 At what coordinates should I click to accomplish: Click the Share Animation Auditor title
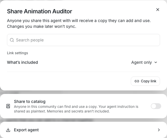click(39, 11)
